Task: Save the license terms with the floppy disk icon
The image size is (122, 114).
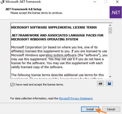Action: 109,83
